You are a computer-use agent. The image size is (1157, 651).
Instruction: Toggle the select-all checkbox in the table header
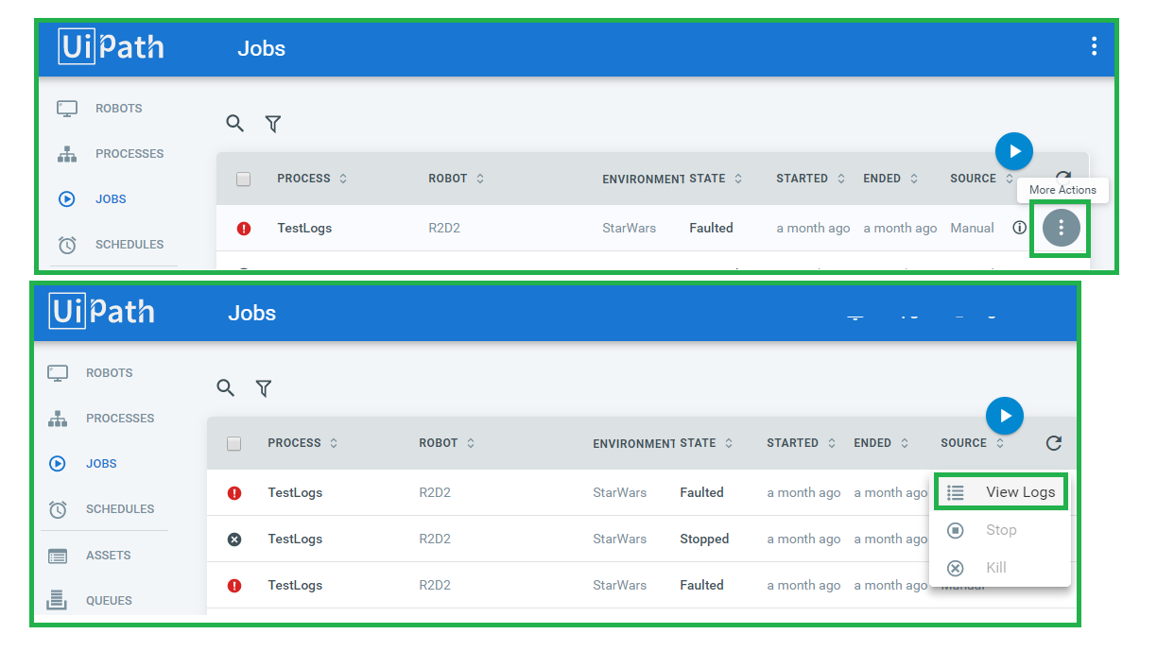coord(233,442)
